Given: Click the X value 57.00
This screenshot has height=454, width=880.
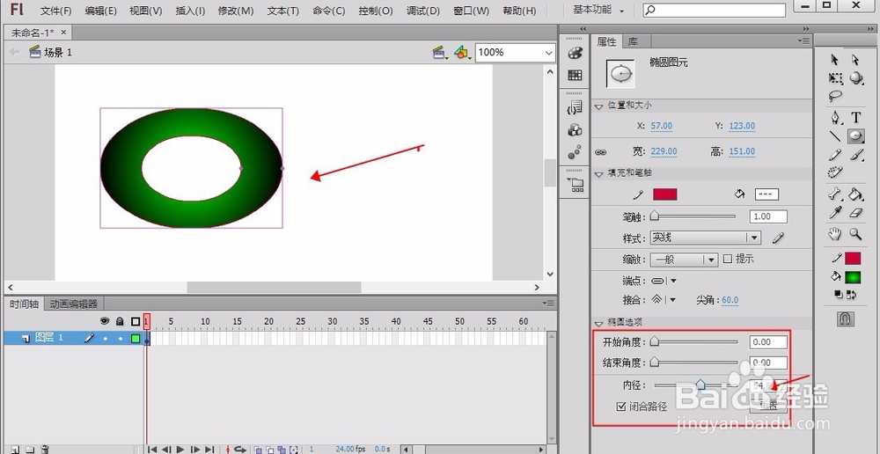Looking at the screenshot, I should coord(661,126).
